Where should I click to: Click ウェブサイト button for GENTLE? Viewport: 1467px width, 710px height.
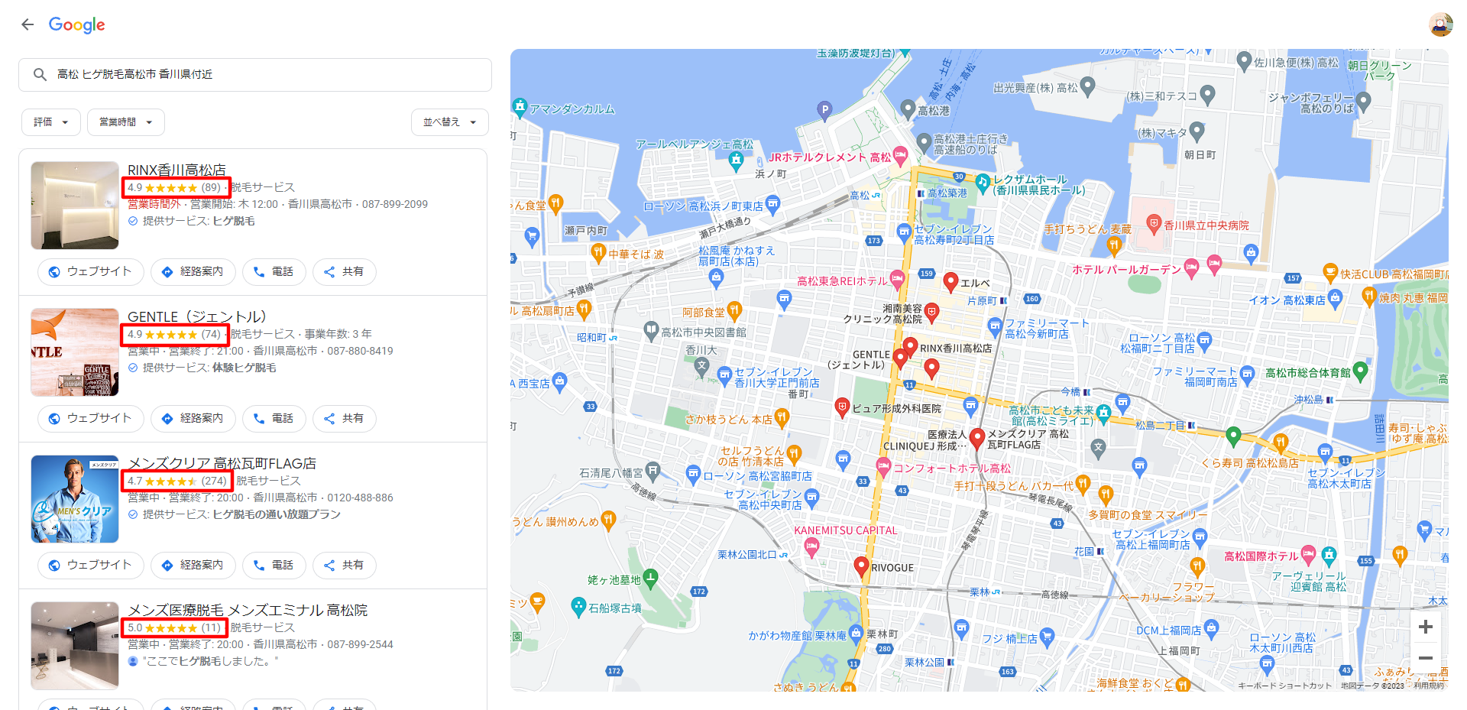(x=91, y=418)
